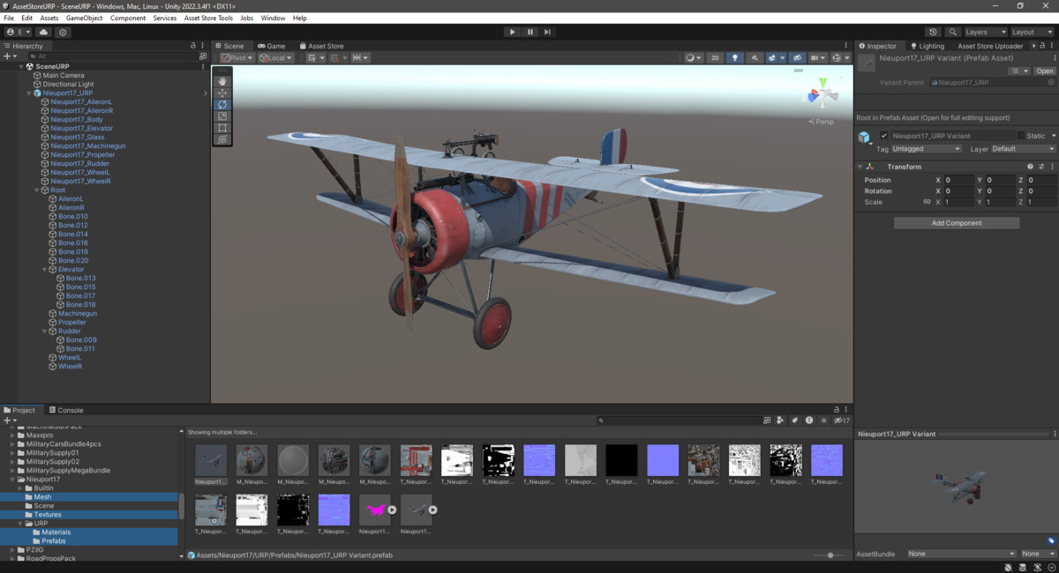Mute scene view audio
The height and width of the screenshot is (573, 1059).
pos(755,57)
